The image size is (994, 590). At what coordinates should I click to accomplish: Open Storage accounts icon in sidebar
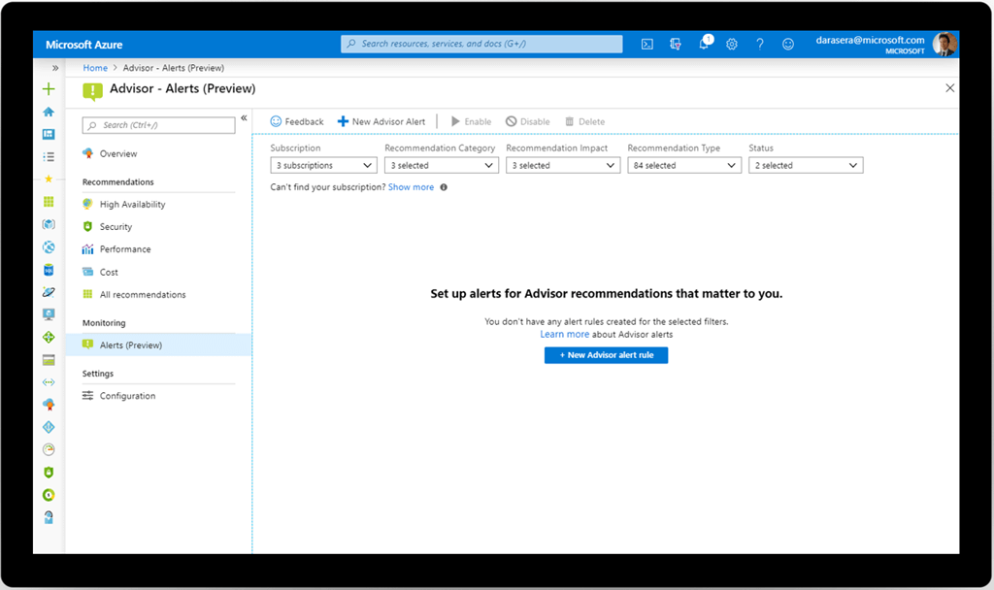[49, 360]
